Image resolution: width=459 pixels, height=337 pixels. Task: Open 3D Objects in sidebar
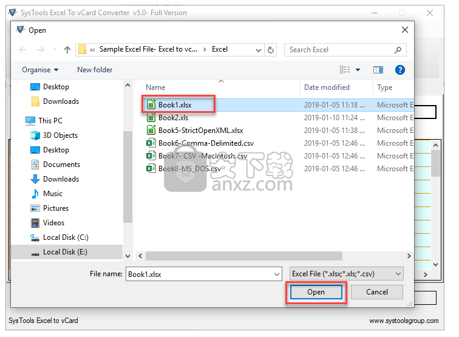pyautogui.click(x=54, y=135)
